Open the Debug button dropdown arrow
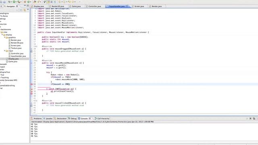This screenshot has width=258, height=145. coord(11,2)
